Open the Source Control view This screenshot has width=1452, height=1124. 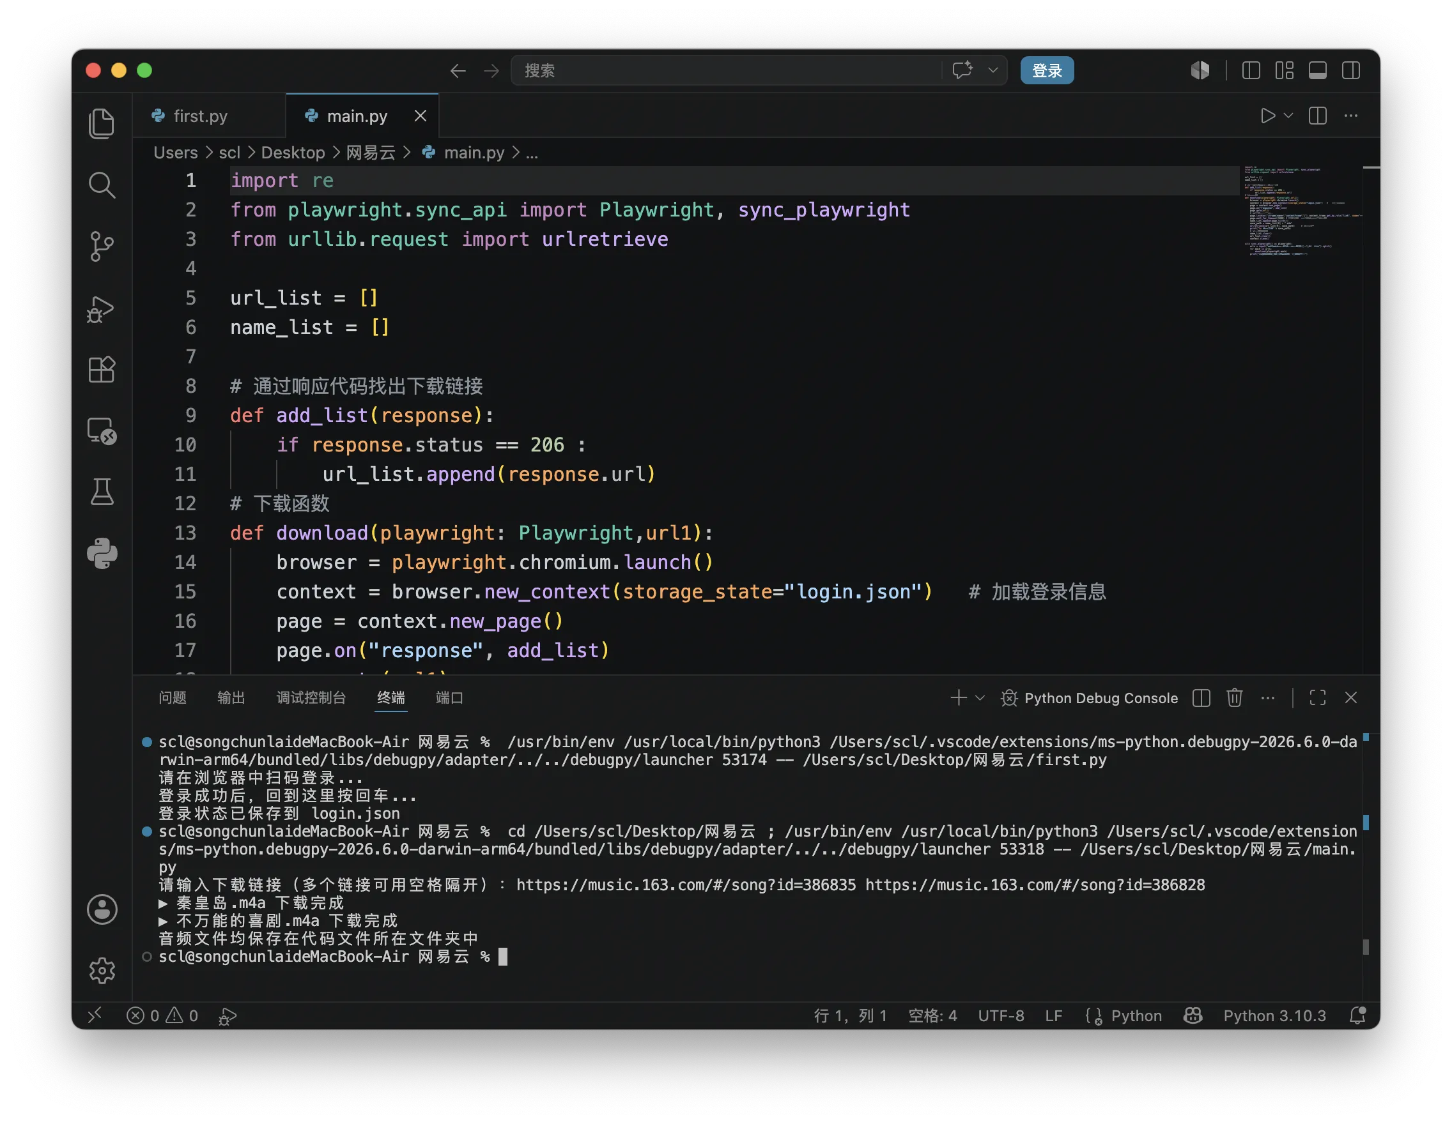tap(102, 247)
